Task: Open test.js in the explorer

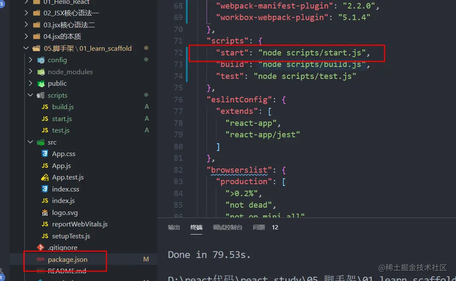Action: point(61,130)
